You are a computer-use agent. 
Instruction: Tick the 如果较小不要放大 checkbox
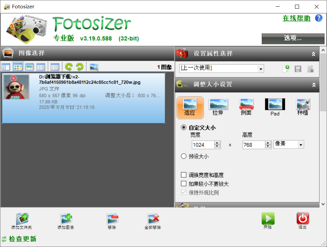[x=183, y=184]
